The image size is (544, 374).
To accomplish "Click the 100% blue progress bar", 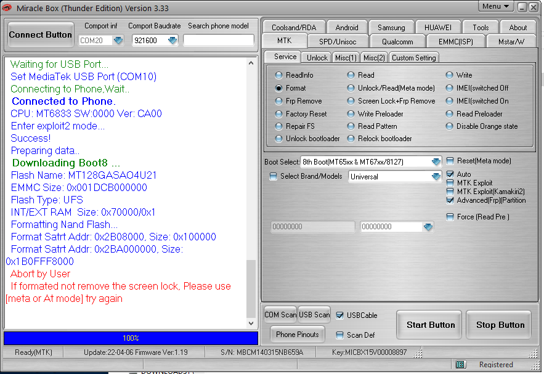I will click(x=131, y=338).
